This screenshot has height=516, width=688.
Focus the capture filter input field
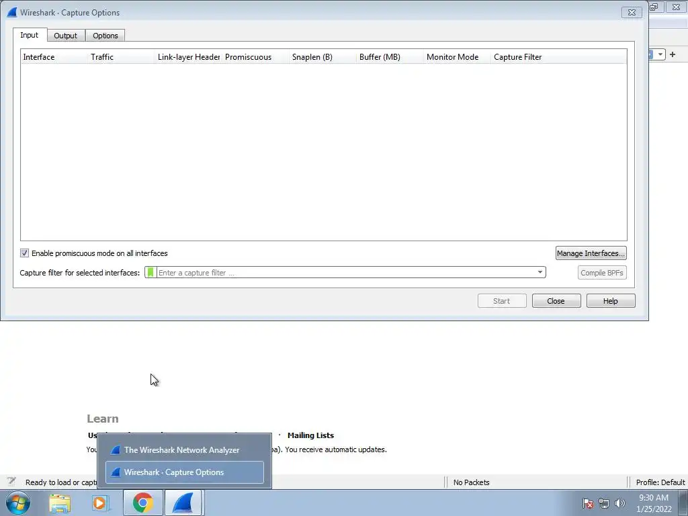(345, 273)
